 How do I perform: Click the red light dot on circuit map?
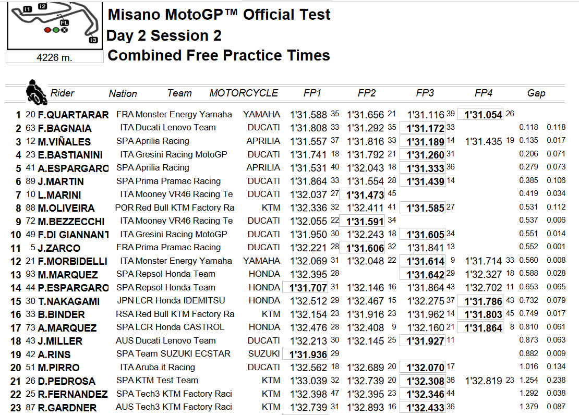(x=47, y=30)
